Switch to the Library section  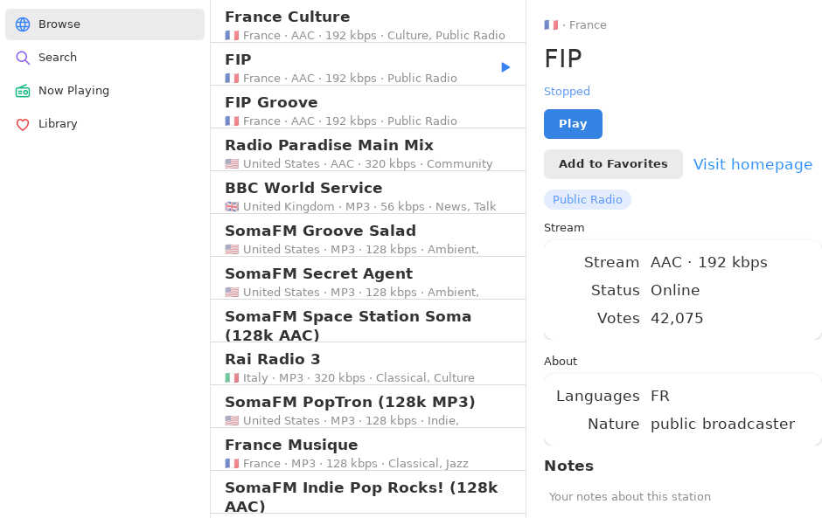point(105,124)
